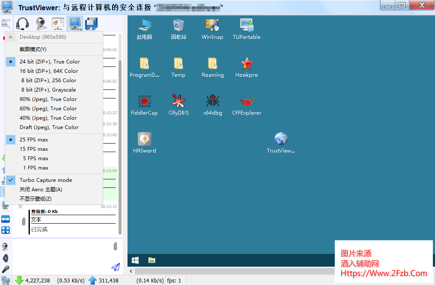Image resolution: width=435 pixels, height=285 pixels.
Task: Select 16 bit (ZIP+), 64K Color
Action: [49, 71]
